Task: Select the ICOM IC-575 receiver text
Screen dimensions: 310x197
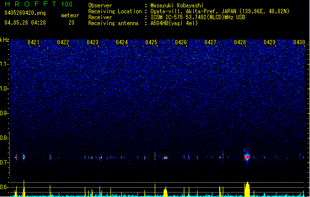Action: pyautogui.click(x=198, y=17)
